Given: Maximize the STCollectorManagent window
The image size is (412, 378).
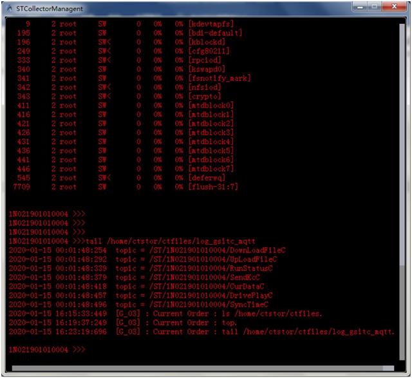Looking at the screenshot, I should [373, 8].
